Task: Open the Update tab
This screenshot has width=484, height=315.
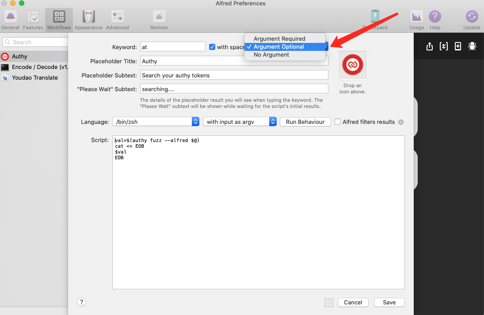Action: click(472, 20)
